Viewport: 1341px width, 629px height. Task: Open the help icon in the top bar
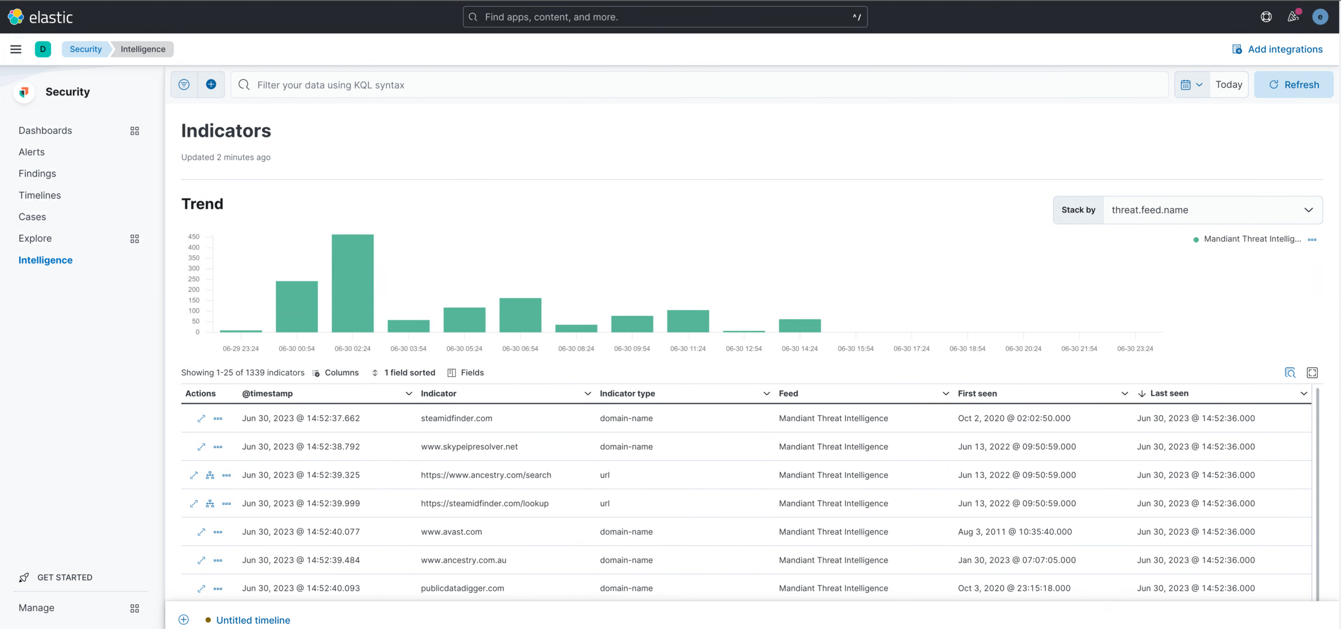click(1266, 17)
